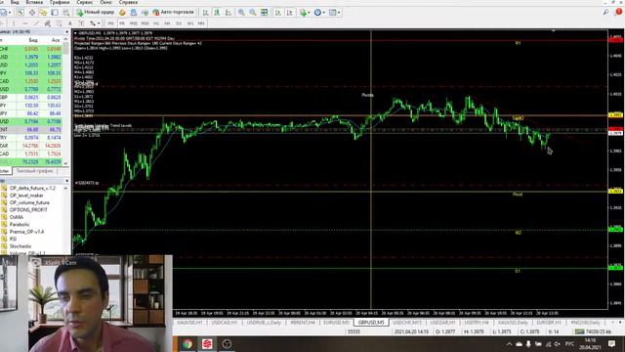Image resolution: width=625 pixels, height=352 pixels.
Task: Switch timeframe to M1
Action: pyautogui.click(x=110, y=23)
